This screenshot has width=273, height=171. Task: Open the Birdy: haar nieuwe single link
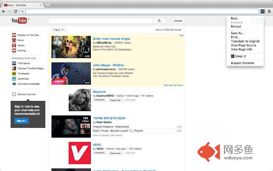pyautogui.click(x=111, y=39)
